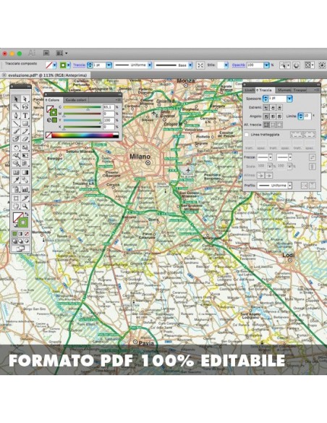Switch to the Colore panel tab
Viewport: 327px width, 423px height.
(x=53, y=100)
